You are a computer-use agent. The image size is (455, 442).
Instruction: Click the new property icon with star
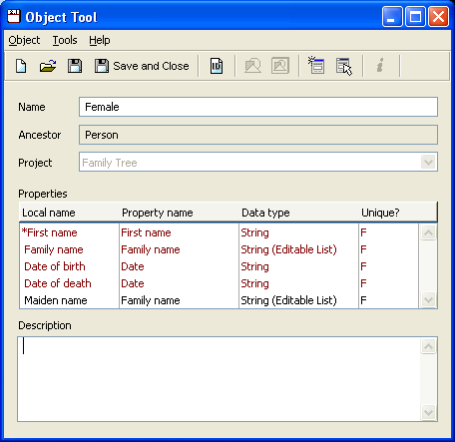pos(315,65)
